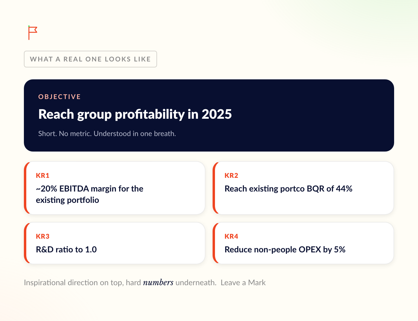Click the 'Leave a Mark' text
This screenshot has height=321, width=418.
click(243, 283)
